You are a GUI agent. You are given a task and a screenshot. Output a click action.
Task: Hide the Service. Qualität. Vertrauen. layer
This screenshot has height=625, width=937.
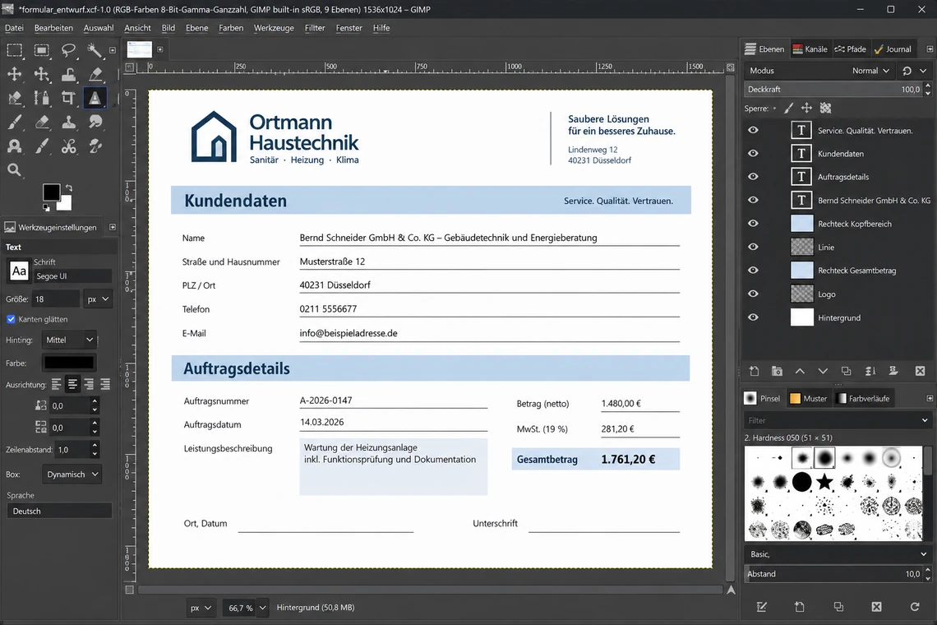753,131
